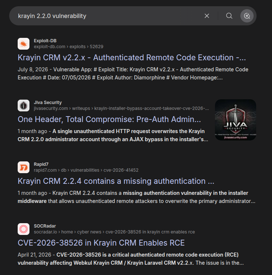
Task: Open the Krayin CRM v2.2.x Authenticated RCE result
Action: [x=132, y=57]
